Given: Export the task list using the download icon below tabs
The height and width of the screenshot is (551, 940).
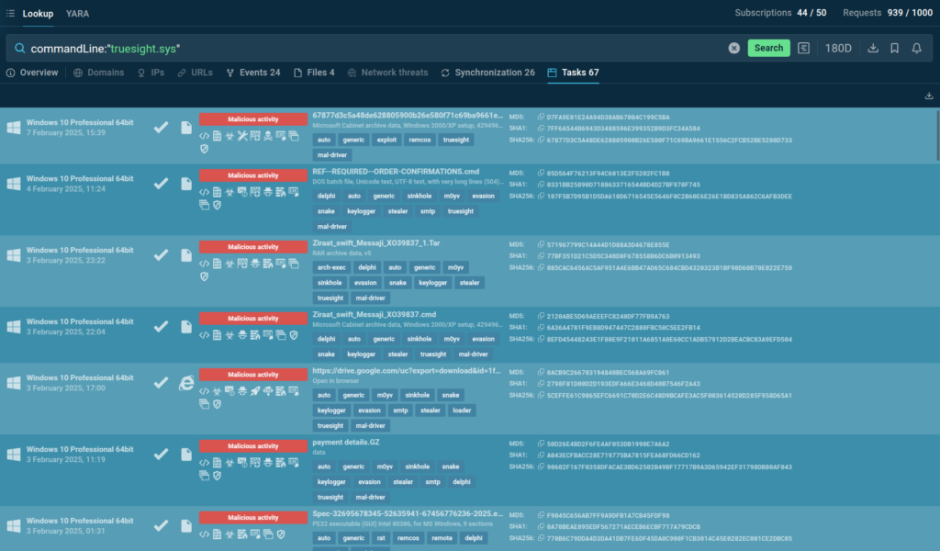Looking at the screenshot, I should (929, 96).
